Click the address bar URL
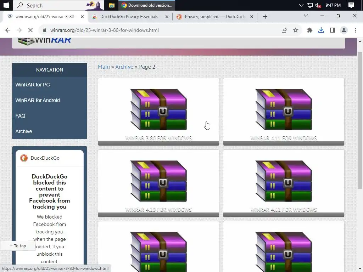The width and height of the screenshot is (363, 272). click(x=105, y=30)
